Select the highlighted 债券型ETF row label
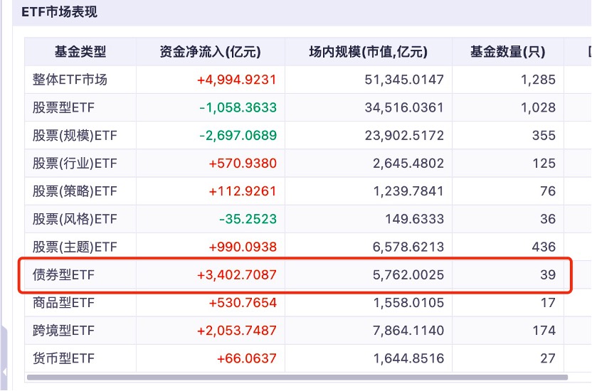 [63, 275]
